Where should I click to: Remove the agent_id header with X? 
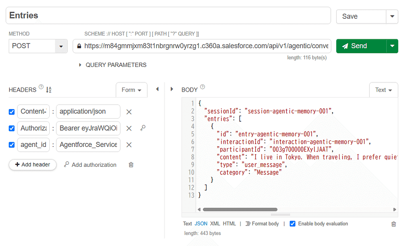(129, 145)
